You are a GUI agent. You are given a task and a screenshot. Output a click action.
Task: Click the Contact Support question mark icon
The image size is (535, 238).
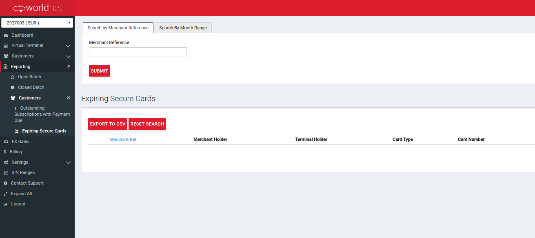tap(6, 183)
